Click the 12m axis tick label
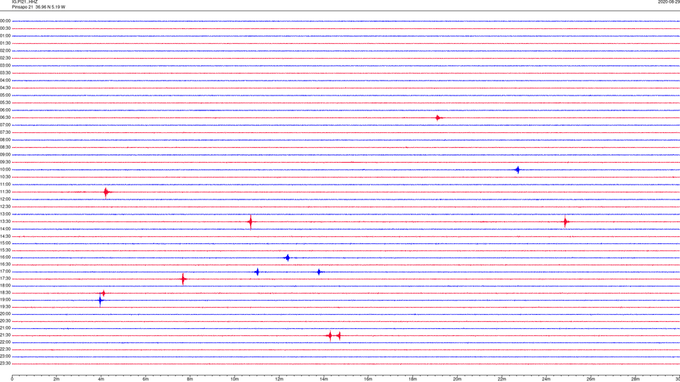 [279, 379]
